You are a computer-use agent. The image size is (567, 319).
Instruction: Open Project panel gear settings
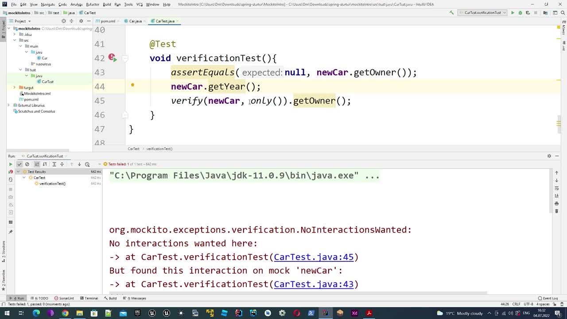click(81, 21)
